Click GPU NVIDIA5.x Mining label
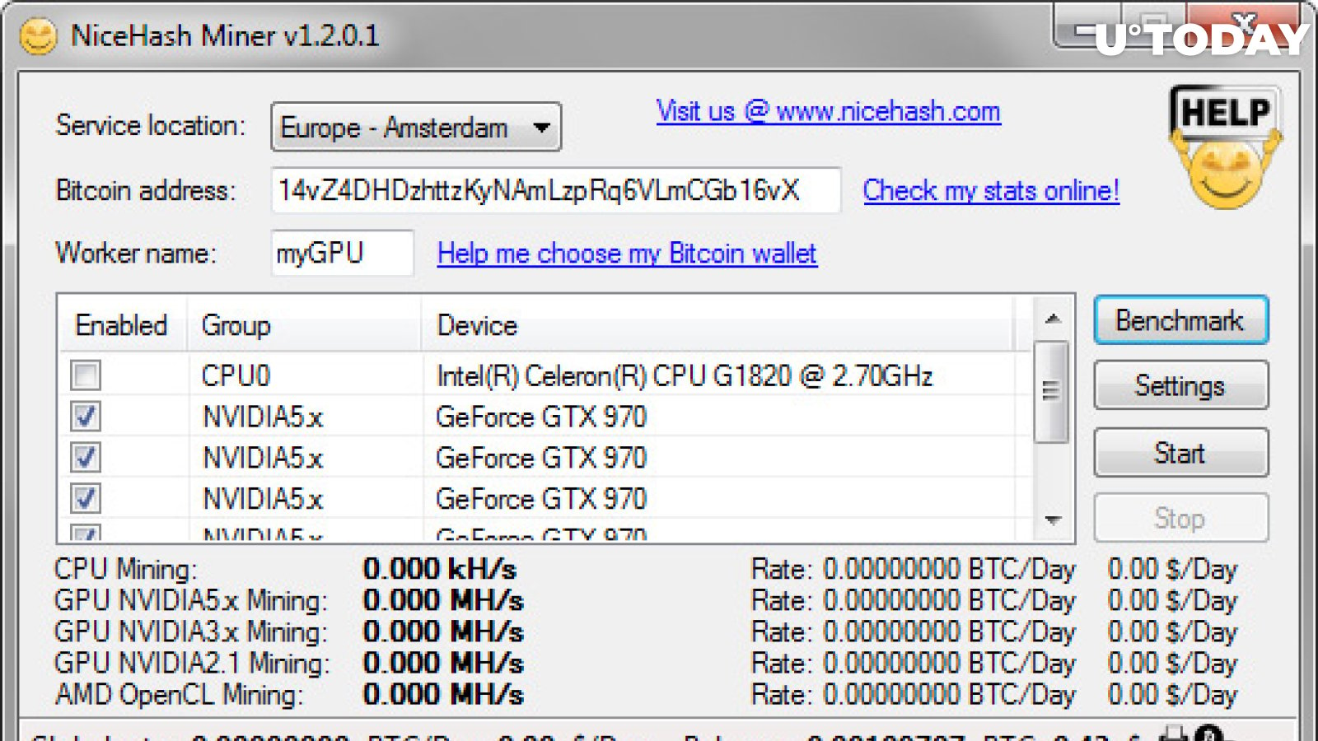 tap(191, 600)
